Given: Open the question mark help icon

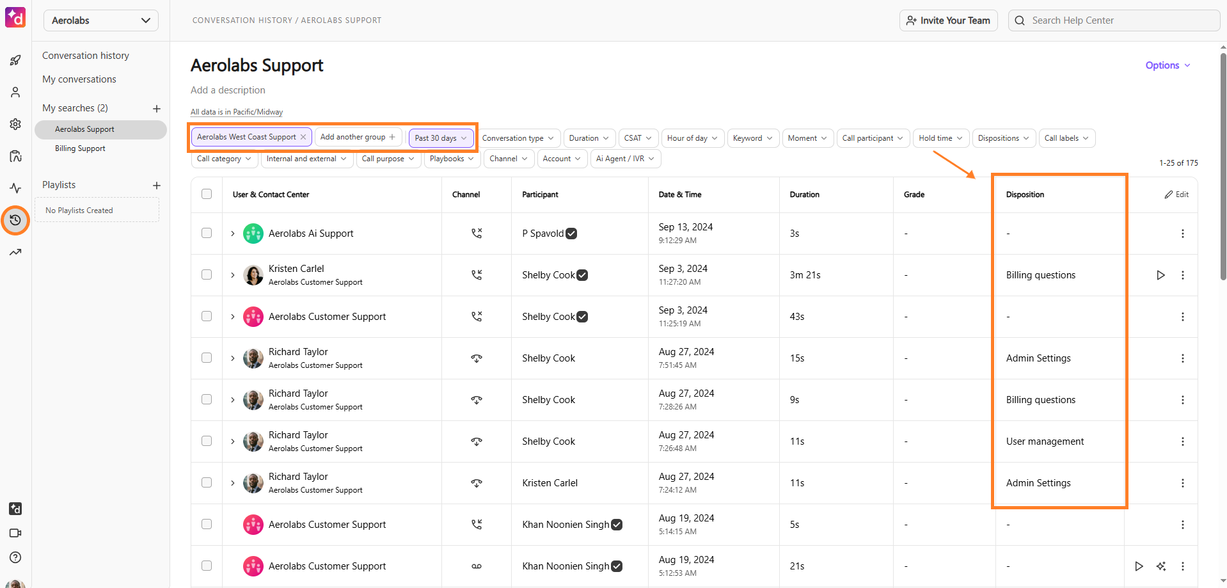Looking at the screenshot, I should (x=15, y=557).
